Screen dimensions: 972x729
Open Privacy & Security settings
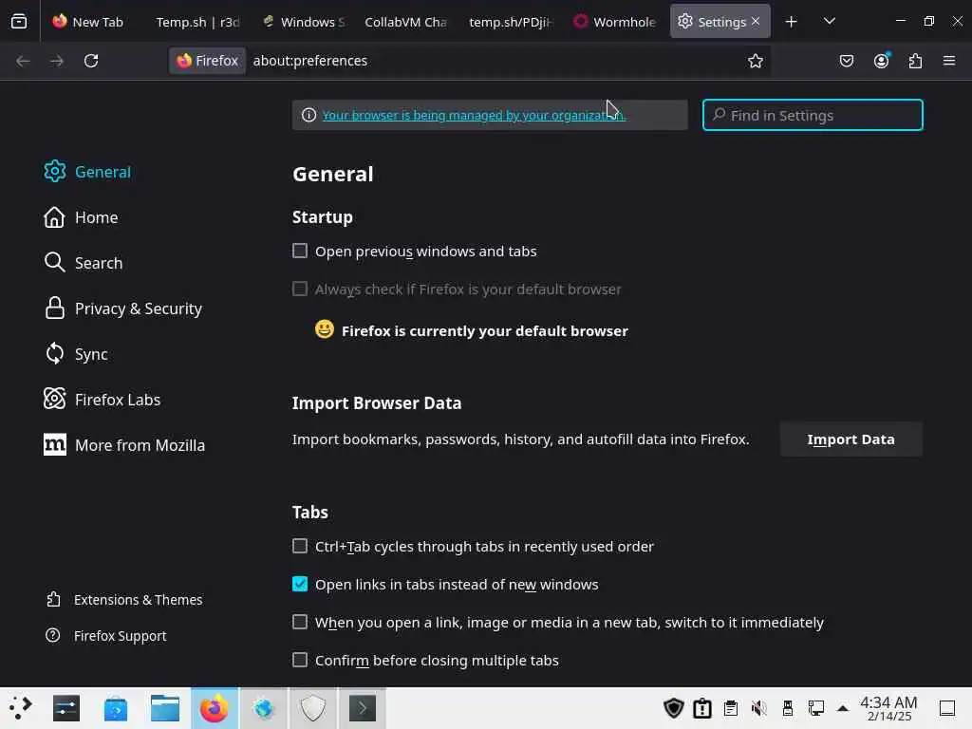click(122, 308)
